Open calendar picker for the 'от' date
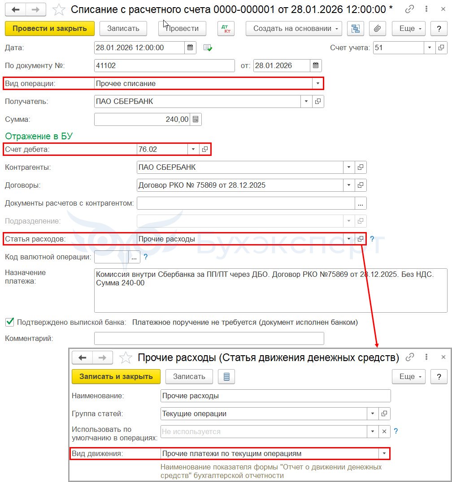 [316, 65]
